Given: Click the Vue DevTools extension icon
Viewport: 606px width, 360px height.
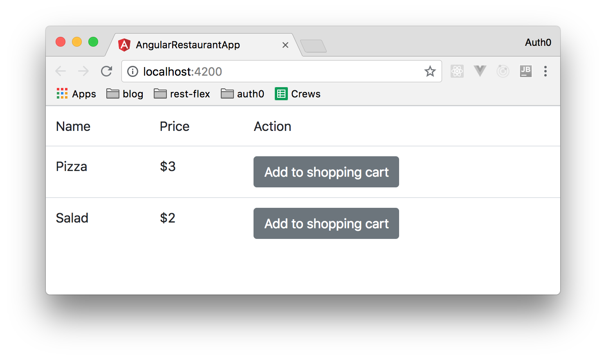Looking at the screenshot, I should 480,71.
